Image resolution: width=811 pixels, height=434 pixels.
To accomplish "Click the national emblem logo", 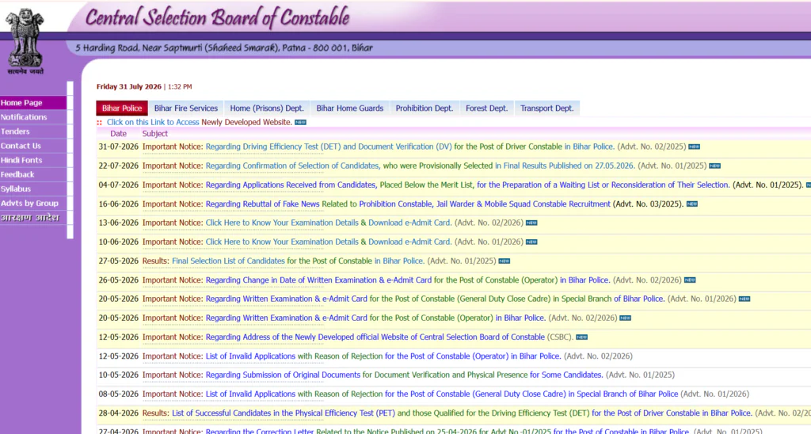I will pyautogui.click(x=25, y=41).
